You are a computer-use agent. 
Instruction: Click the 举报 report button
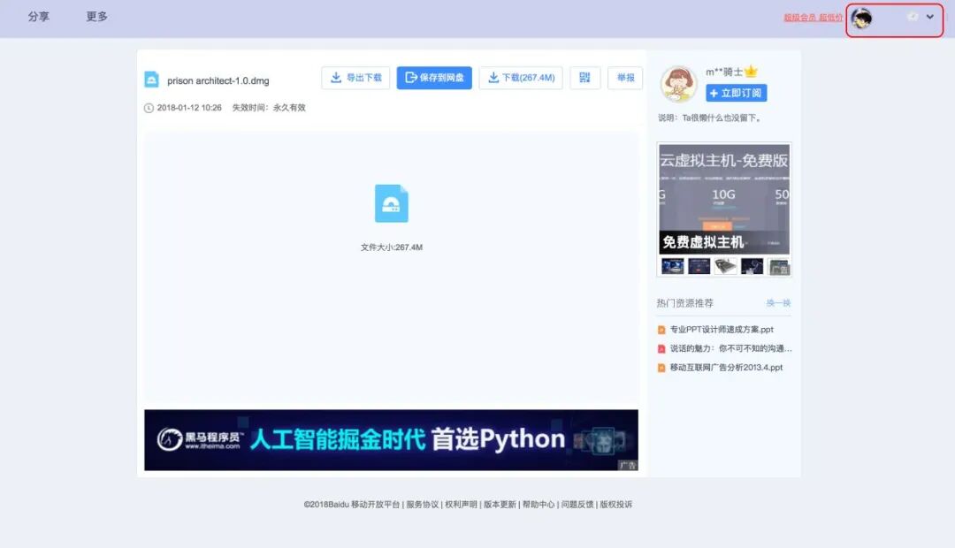coord(626,78)
